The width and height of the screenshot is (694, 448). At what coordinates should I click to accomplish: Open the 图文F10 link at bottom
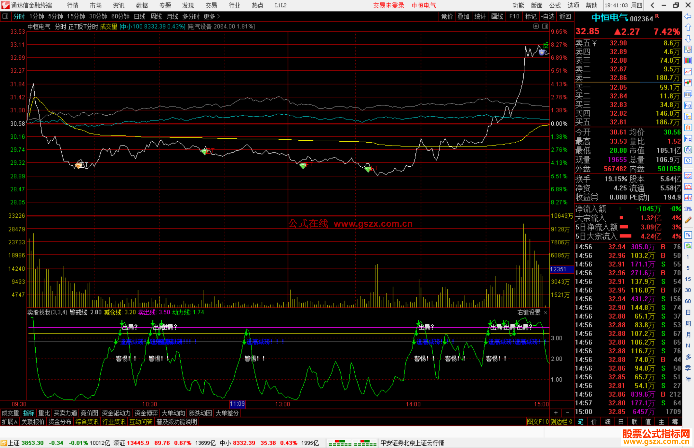[x=538, y=422]
